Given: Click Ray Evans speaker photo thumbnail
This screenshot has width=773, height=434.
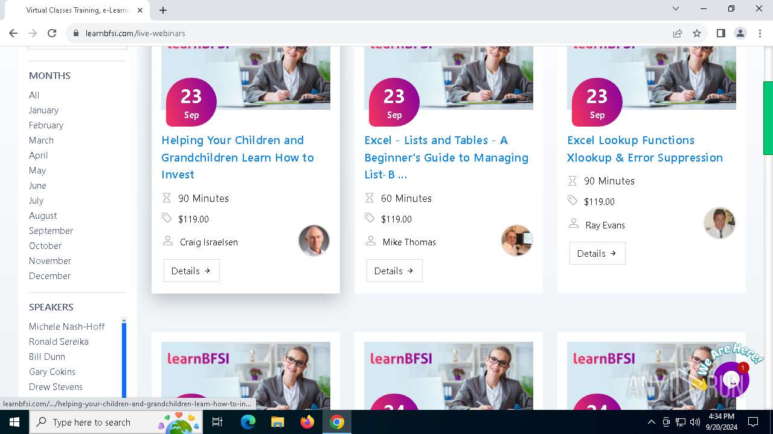Looking at the screenshot, I should [719, 223].
